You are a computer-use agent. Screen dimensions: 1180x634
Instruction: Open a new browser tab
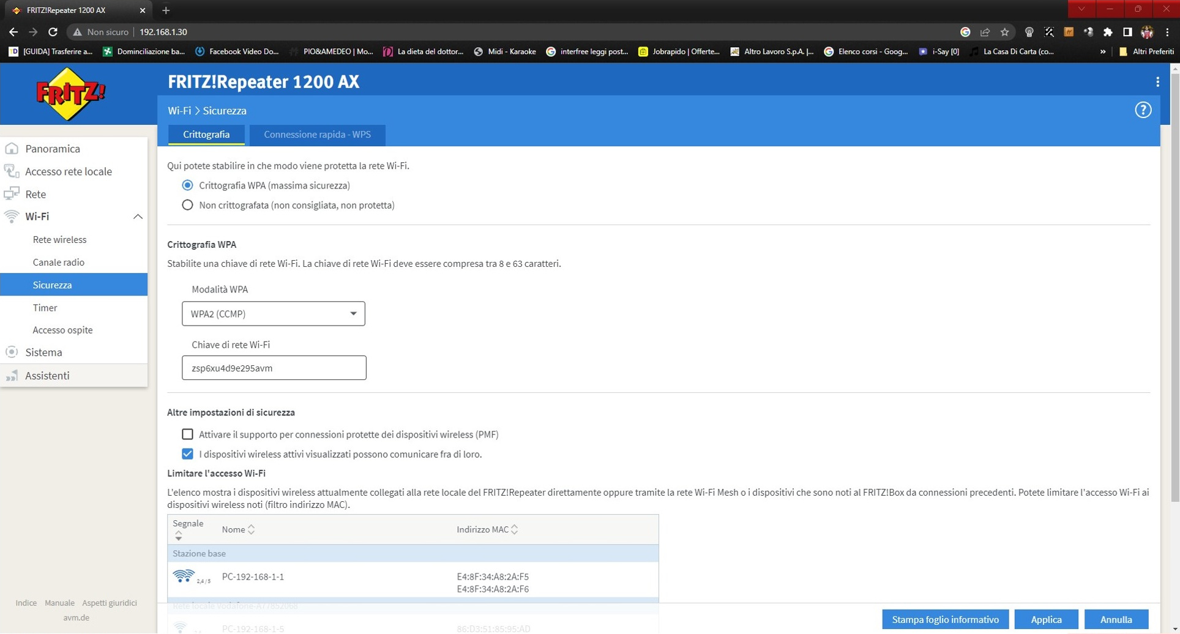(166, 10)
